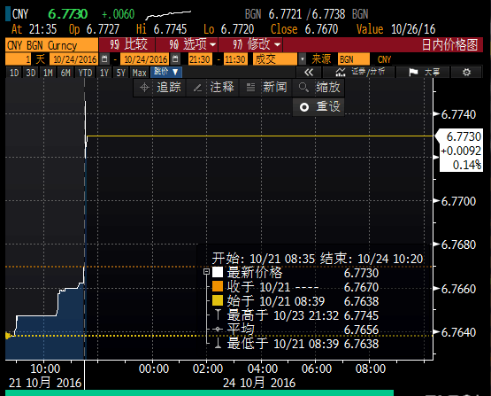Open the blue interval dropdown after Max
The image size is (491, 396).
click(x=166, y=72)
